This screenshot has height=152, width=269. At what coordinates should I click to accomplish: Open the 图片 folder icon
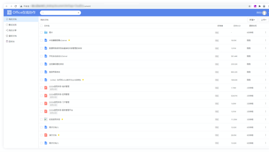click(46, 32)
